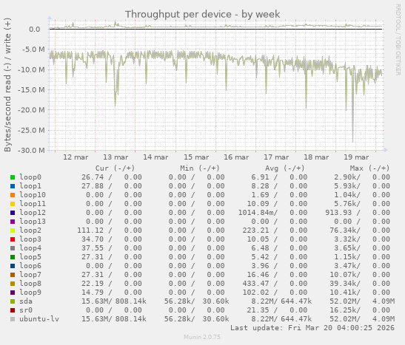Select the loop10 legend label

33,195
